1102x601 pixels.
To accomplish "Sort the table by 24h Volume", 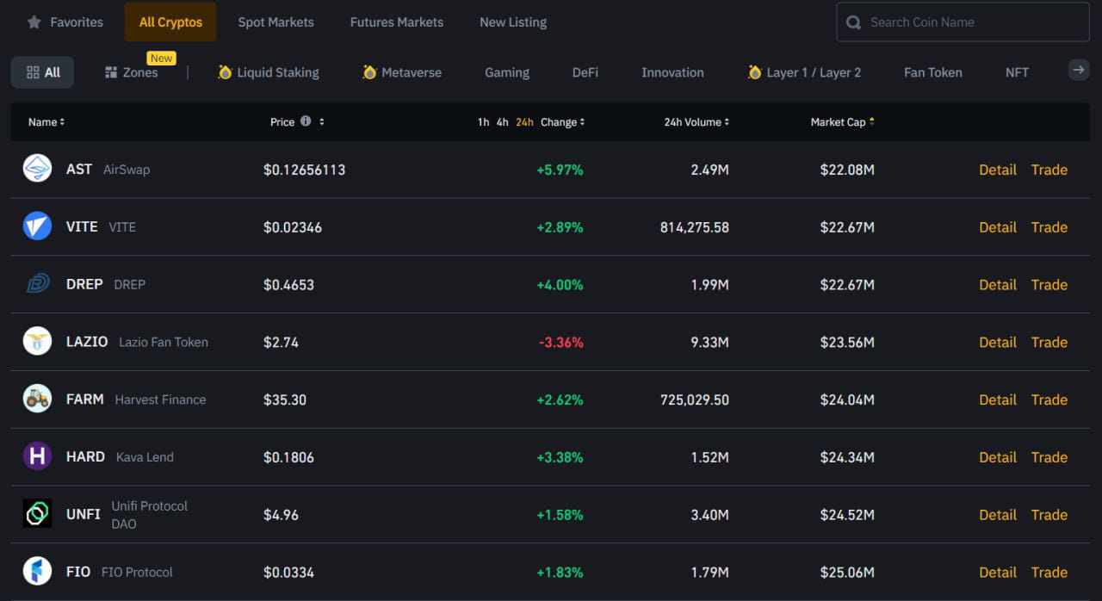I will (x=696, y=121).
